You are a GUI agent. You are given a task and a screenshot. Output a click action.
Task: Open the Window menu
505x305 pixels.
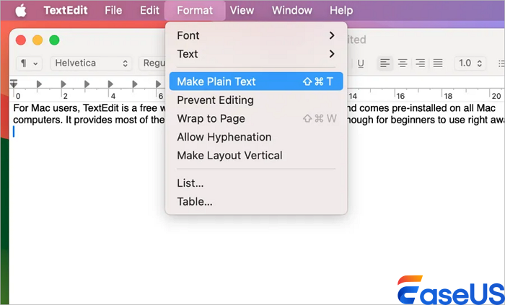pos(291,10)
